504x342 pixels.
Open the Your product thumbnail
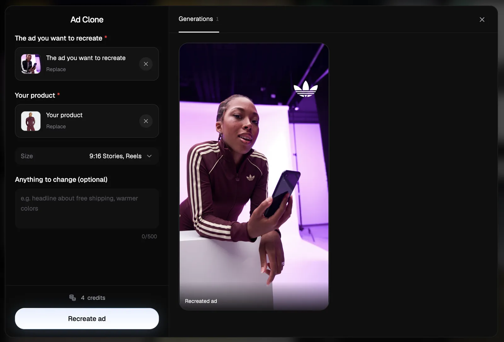(31, 121)
